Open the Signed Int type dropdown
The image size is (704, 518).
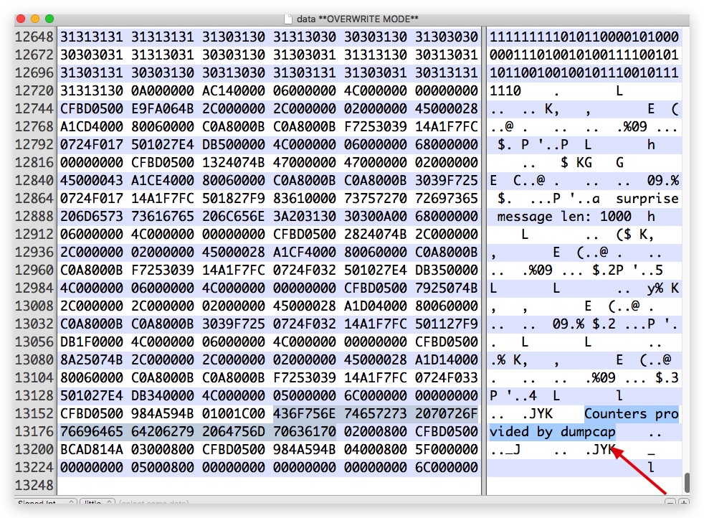point(45,501)
